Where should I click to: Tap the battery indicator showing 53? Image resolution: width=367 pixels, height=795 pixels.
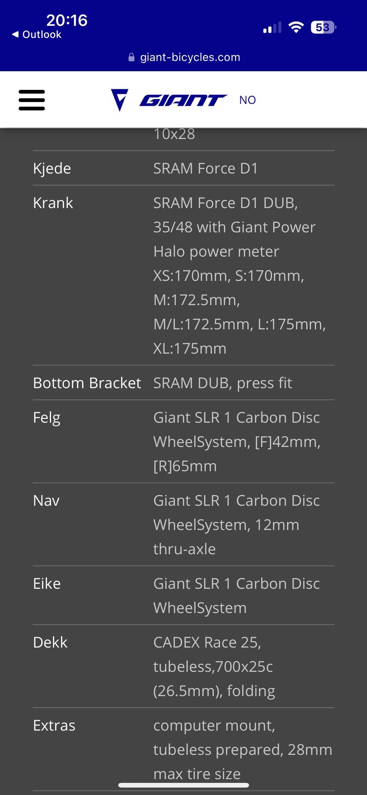point(323,27)
